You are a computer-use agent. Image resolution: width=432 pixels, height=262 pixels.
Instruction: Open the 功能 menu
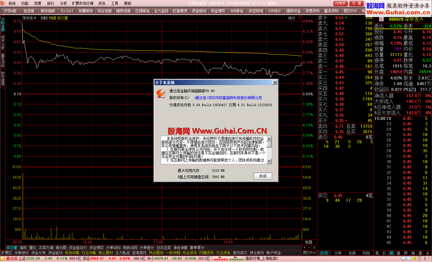[25, 3]
